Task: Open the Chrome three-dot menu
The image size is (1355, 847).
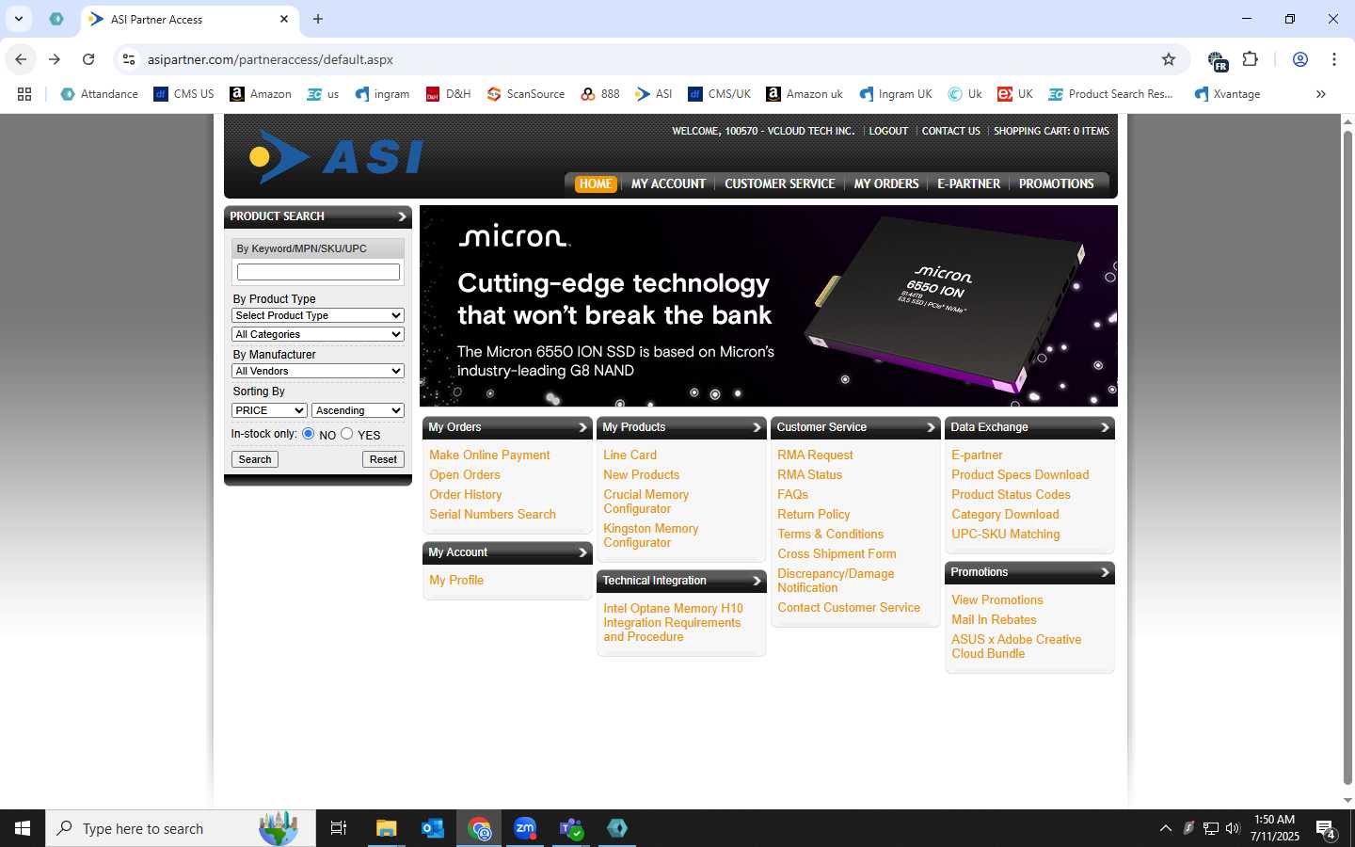Action: point(1334,59)
